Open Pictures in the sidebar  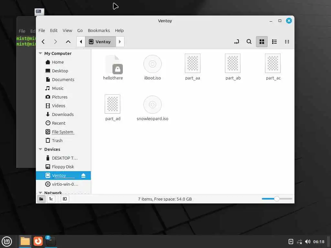tap(63, 97)
